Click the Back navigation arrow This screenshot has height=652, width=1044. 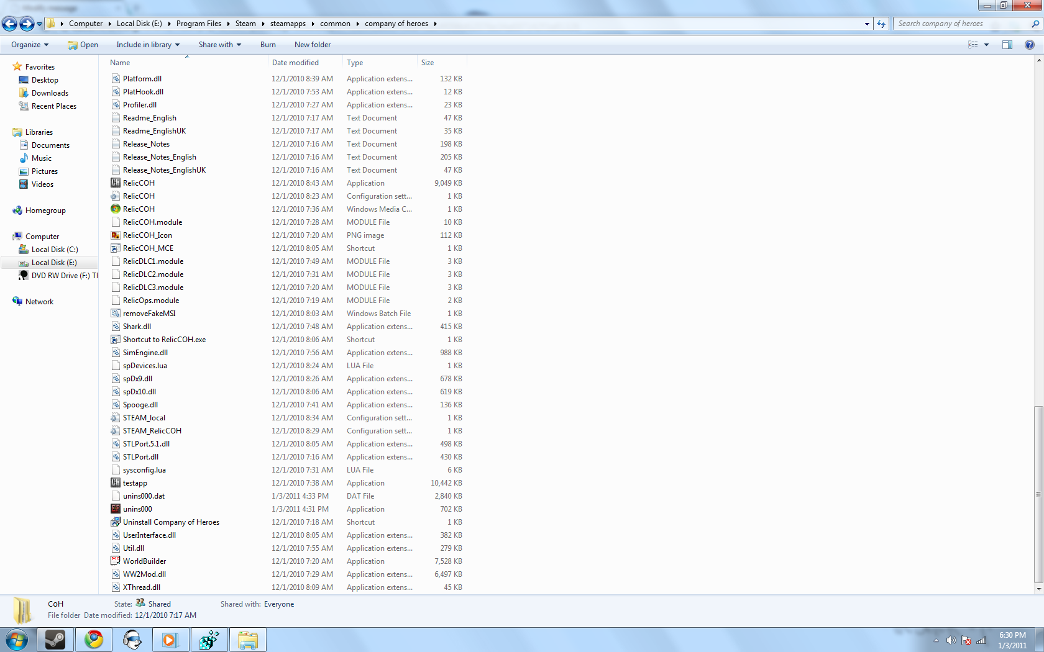pyautogui.click(x=9, y=24)
